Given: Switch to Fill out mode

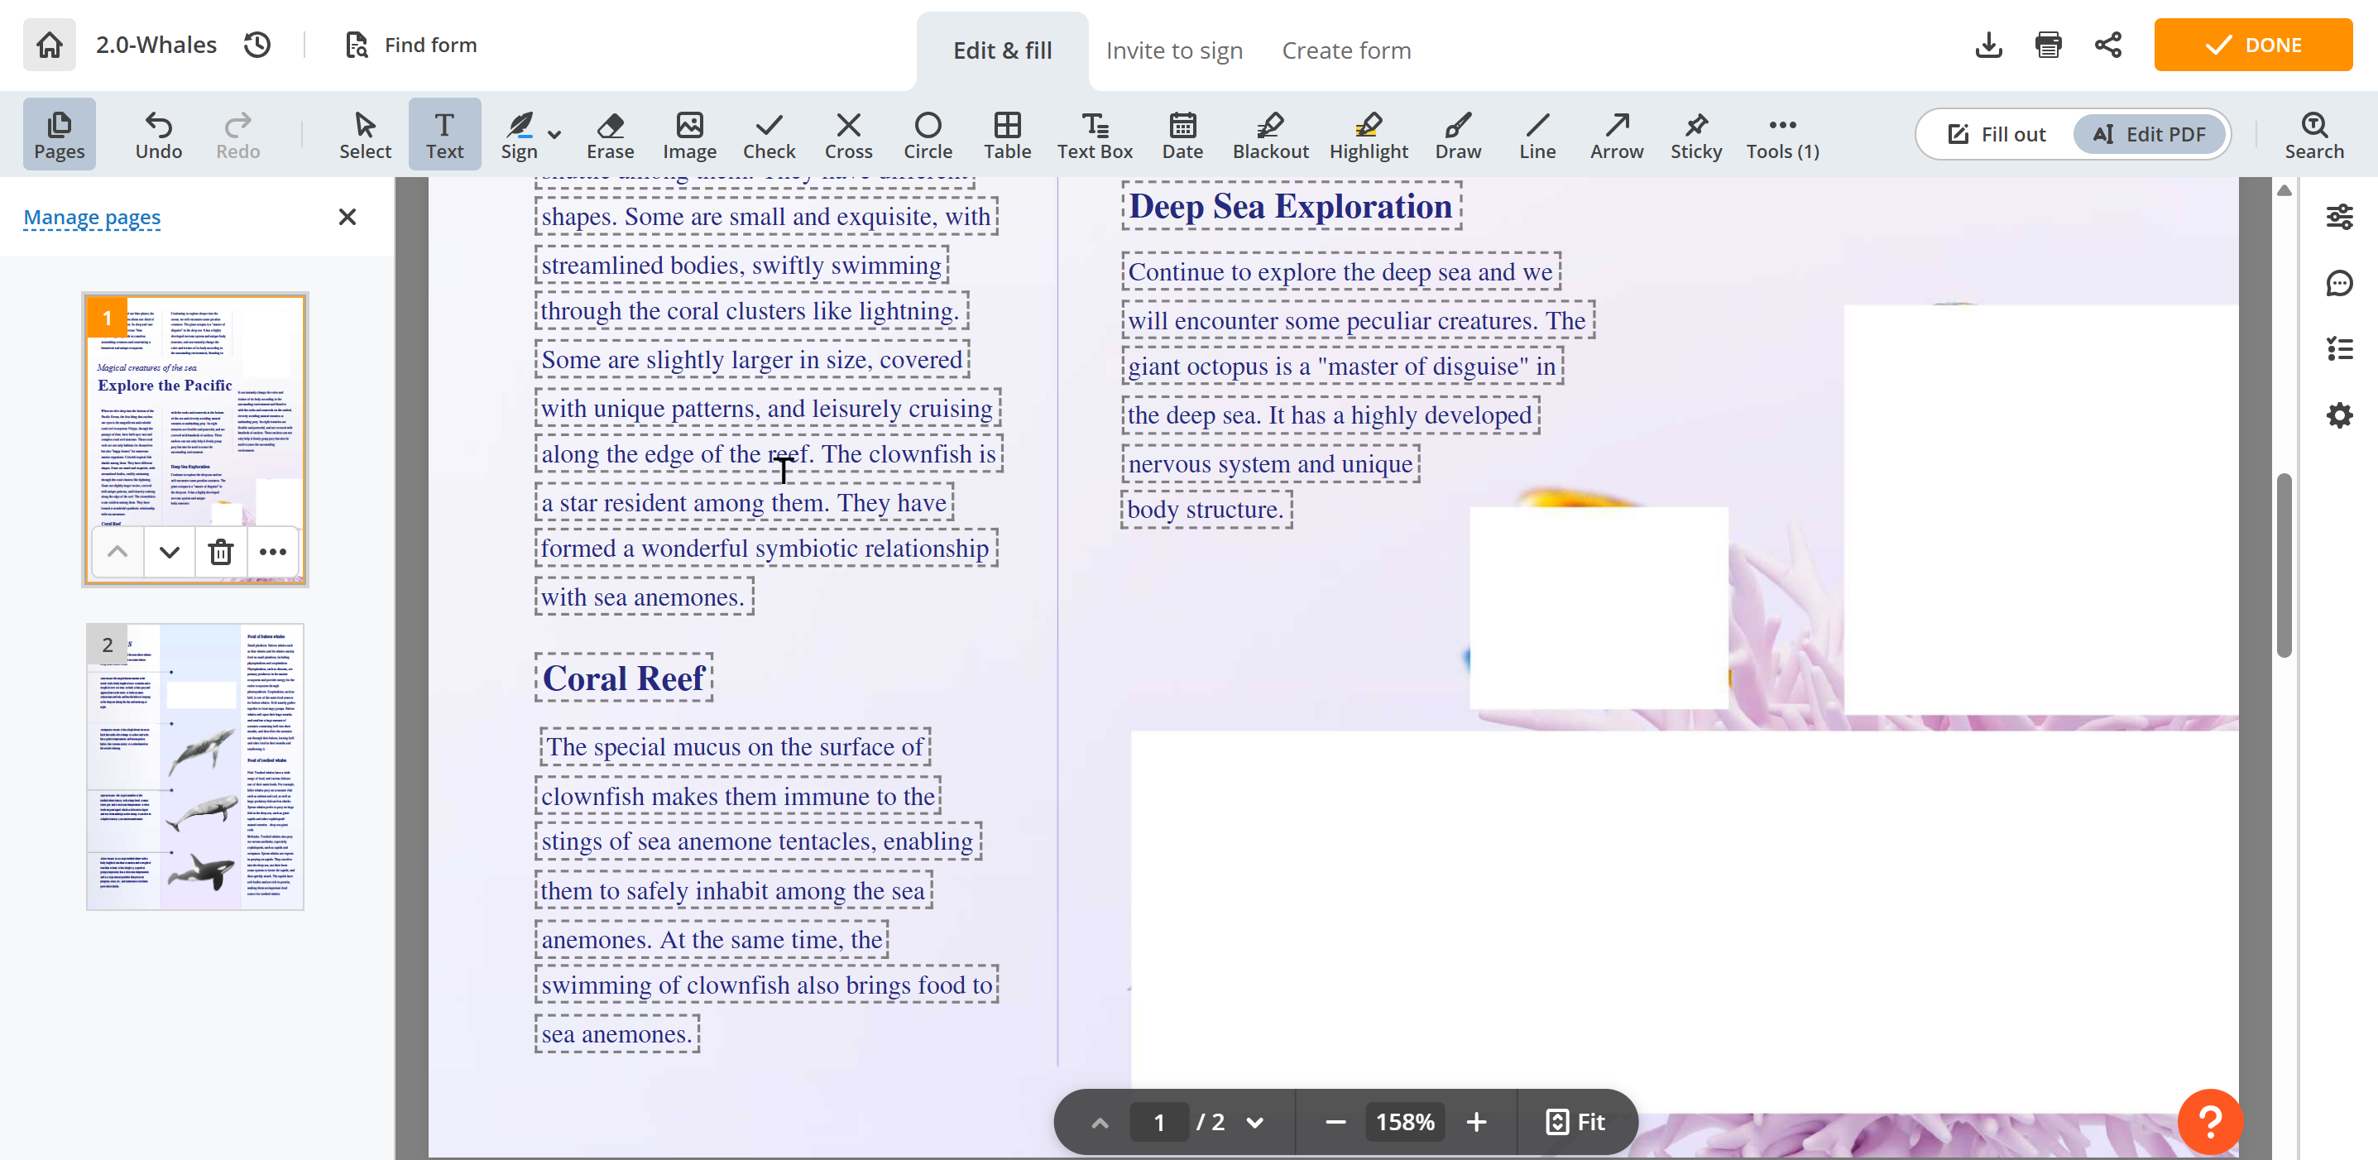Looking at the screenshot, I should click(1997, 134).
